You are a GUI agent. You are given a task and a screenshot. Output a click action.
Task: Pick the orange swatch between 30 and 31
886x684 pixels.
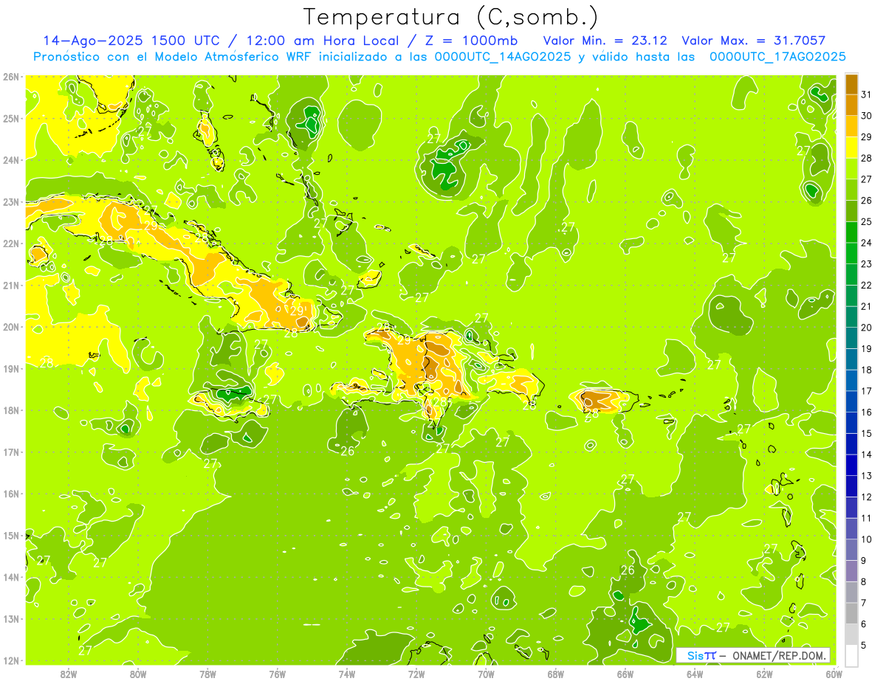pos(851,106)
